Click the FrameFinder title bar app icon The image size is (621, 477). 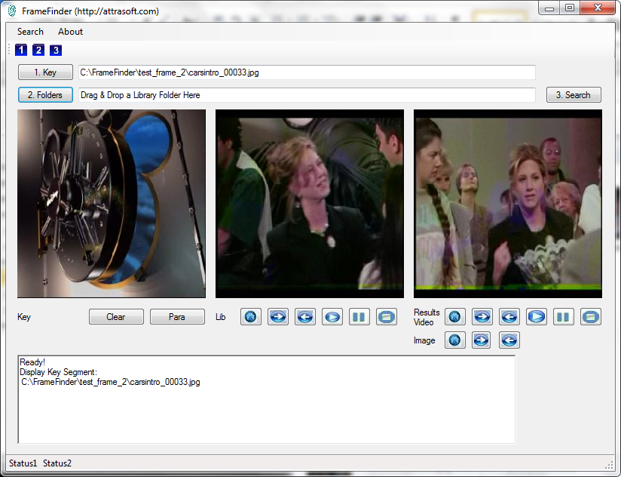pos(12,11)
